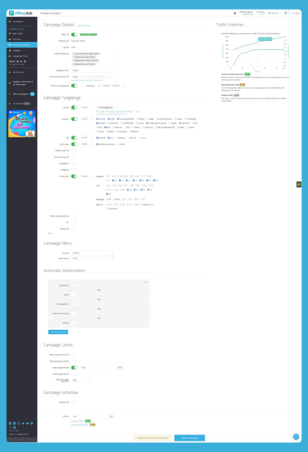The image size is (308, 452).
Task: Turn off the Daily budget limit toggle
Action: 74,367
